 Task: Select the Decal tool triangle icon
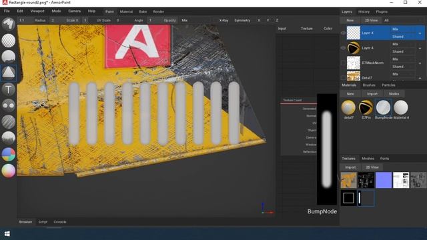pyautogui.click(x=9, y=73)
